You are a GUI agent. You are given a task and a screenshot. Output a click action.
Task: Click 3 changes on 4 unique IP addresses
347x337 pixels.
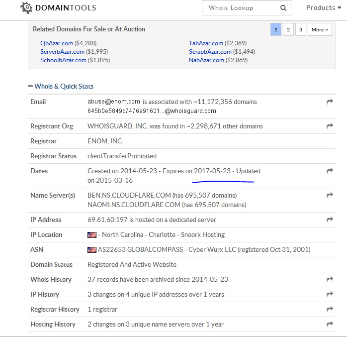coord(156,294)
